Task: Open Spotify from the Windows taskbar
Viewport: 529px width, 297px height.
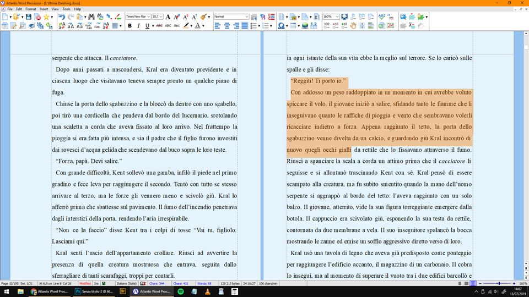Action: 181,291
